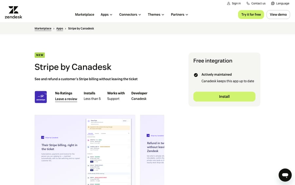Open the first screenshot thumbnail
295x185 pixels.
(85, 150)
